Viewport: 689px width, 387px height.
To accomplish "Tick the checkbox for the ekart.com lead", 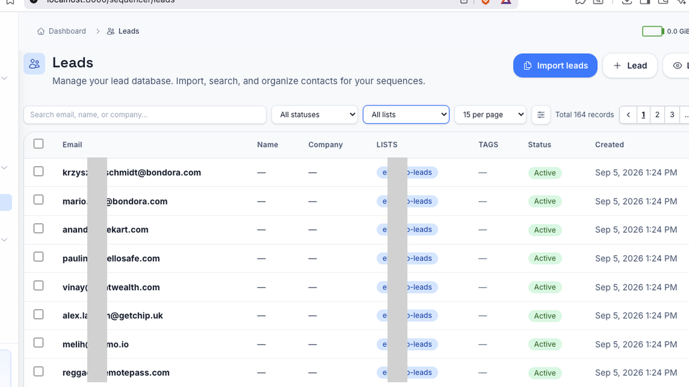I will point(38,229).
